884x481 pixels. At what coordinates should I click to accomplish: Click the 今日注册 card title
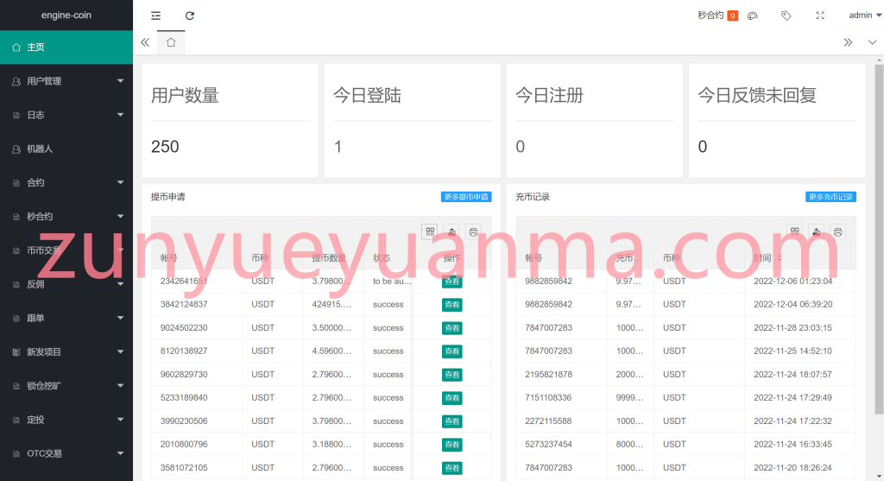(550, 95)
